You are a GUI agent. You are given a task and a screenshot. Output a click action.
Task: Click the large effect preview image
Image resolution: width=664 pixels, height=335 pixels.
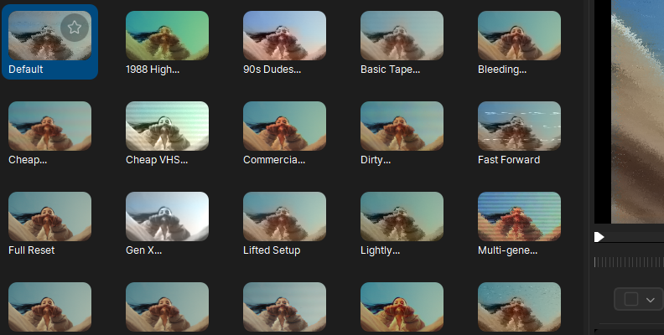click(x=637, y=111)
